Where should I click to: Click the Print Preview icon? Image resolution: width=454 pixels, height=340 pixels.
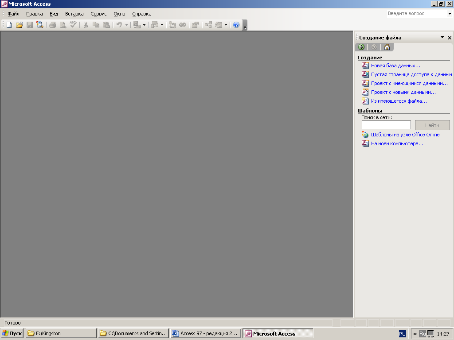(63, 25)
